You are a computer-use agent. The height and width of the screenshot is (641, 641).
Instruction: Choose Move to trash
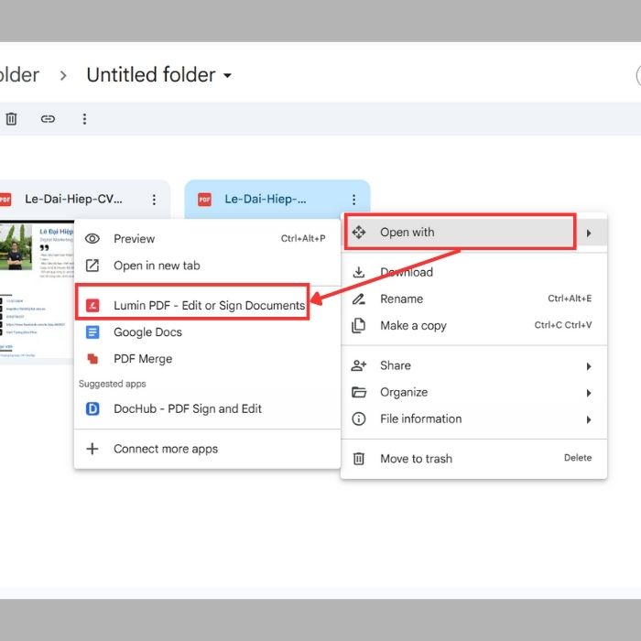[x=474, y=459]
